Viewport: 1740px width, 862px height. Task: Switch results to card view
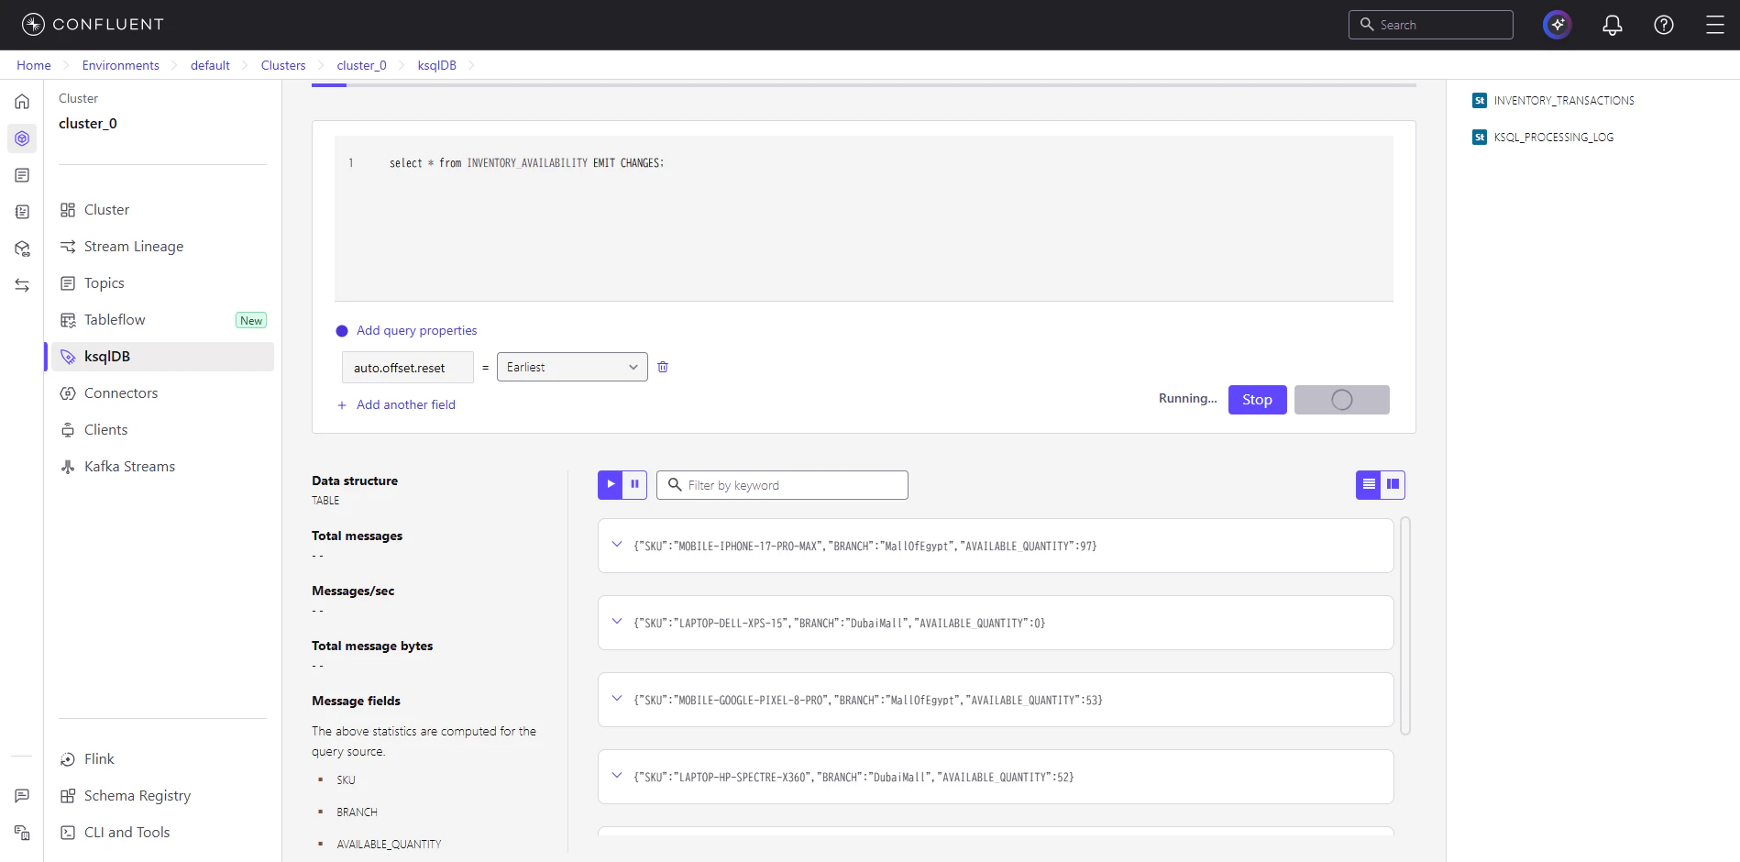[1393, 485]
